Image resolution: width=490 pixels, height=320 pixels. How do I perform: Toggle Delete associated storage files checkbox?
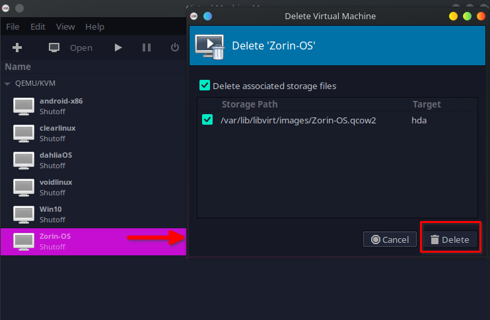tap(205, 86)
